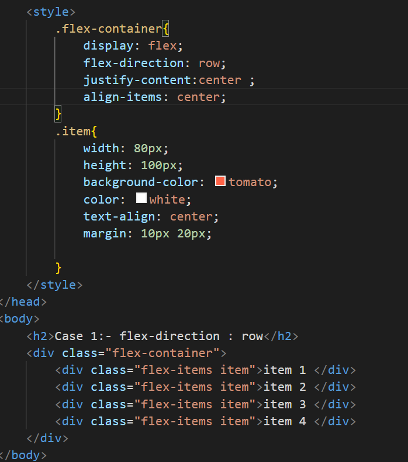The image size is (408, 462).
Task: Click the 'white' value text
Action: (167, 199)
